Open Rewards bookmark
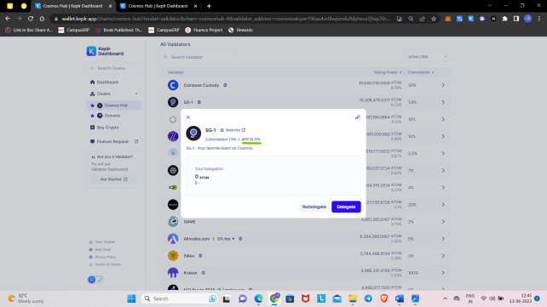This screenshot has width=547, height=307. 240,31
